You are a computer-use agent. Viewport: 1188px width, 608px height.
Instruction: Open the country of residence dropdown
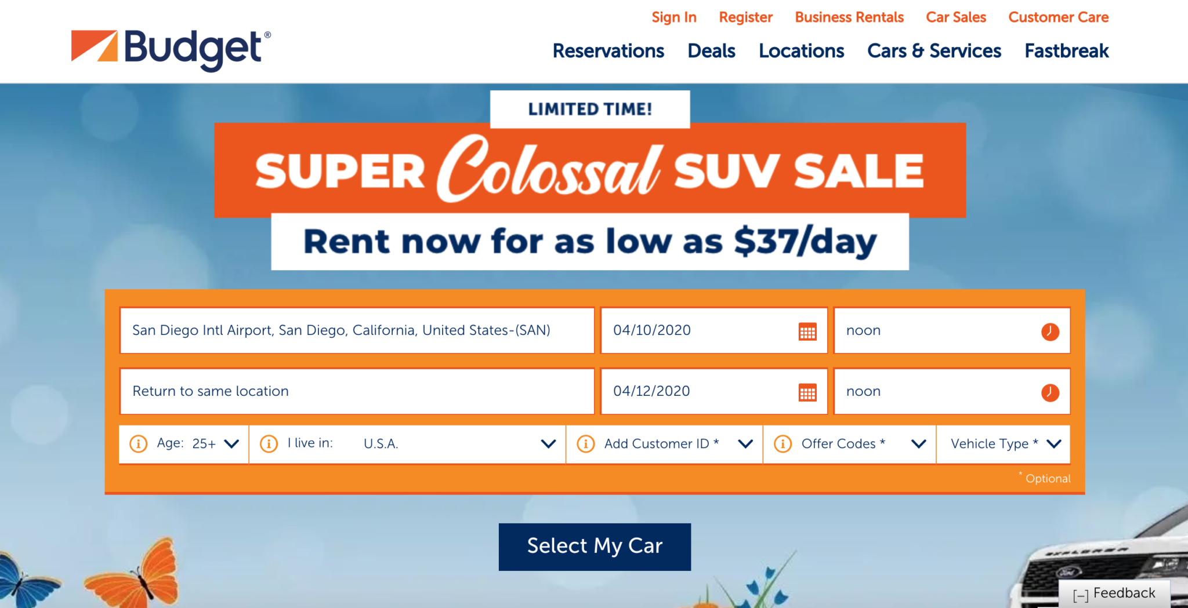pos(548,444)
